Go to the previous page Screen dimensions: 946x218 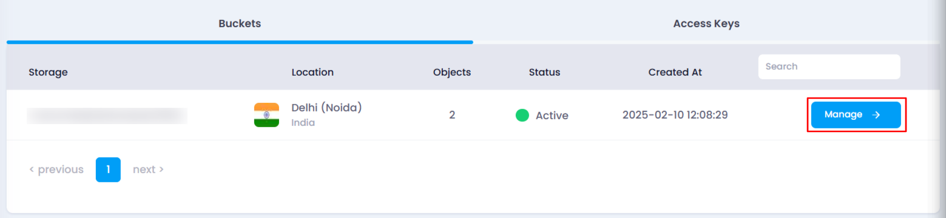click(x=56, y=170)
